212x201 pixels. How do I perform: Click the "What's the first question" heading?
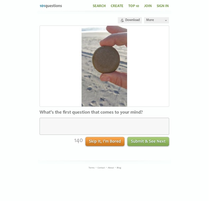pos(91,112)
